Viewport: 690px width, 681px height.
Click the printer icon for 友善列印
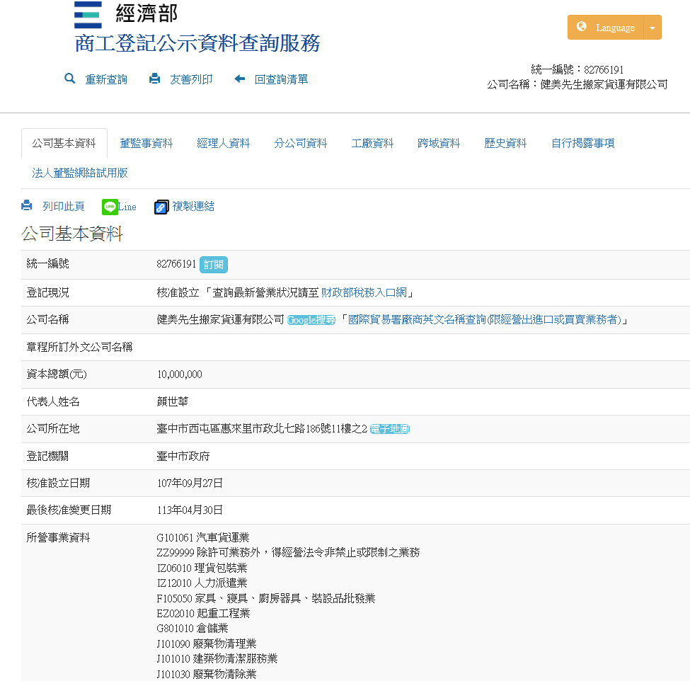154,79
